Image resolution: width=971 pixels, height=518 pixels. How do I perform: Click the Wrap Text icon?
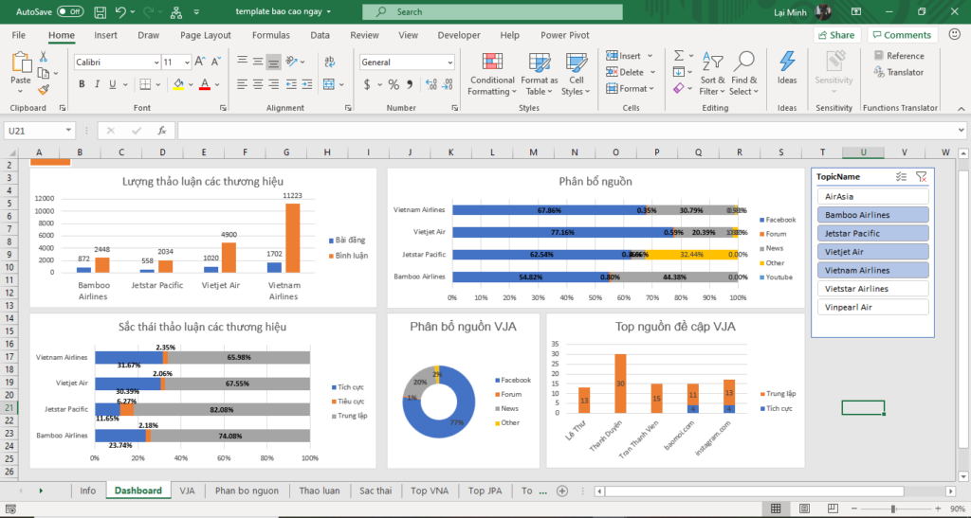(329, 62)
